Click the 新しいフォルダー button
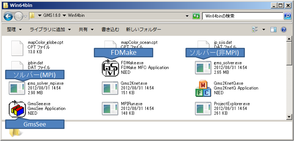This screenshot has width=294, height=141. (143, 29)
